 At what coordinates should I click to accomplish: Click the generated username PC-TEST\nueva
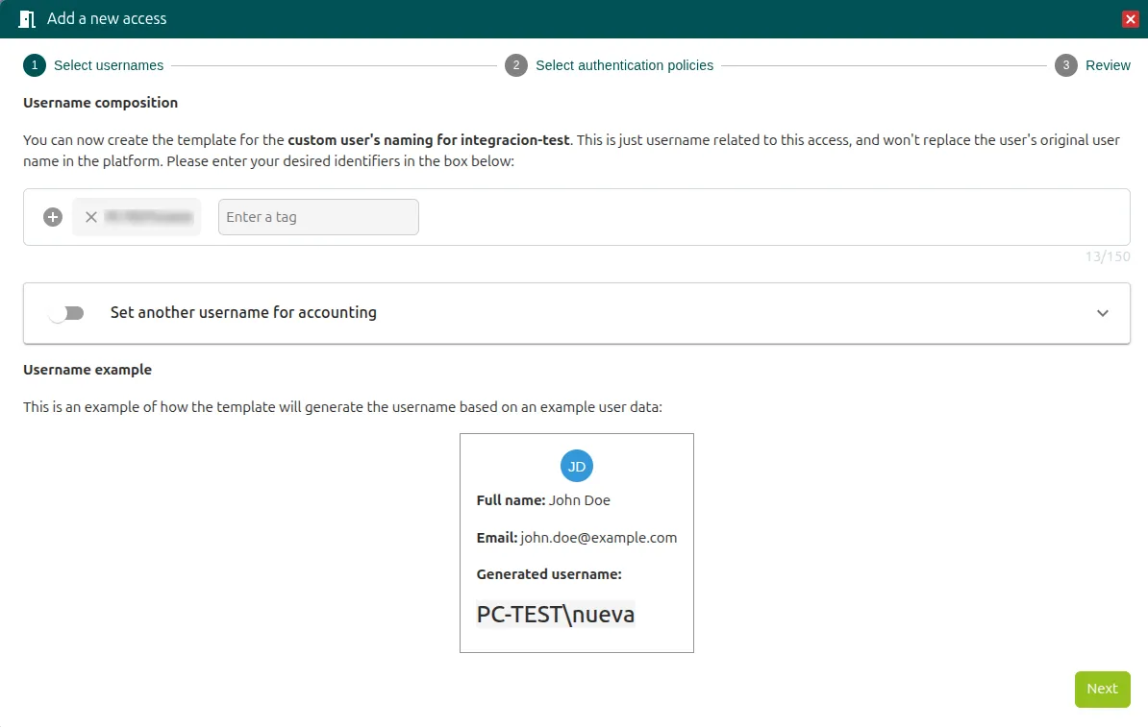pyautogui.click(x=556, y=615)
